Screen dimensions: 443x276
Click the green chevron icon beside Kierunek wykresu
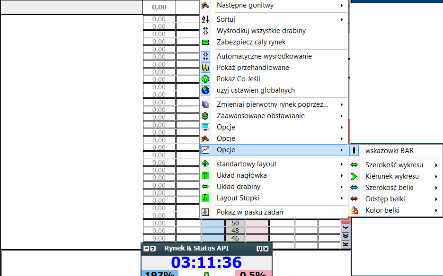click(354, 176)
